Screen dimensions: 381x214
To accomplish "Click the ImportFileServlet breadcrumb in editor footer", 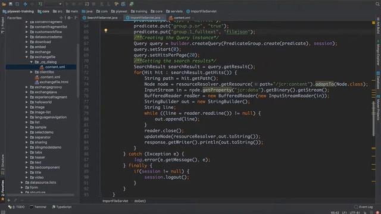I will [x=115, y=201].
